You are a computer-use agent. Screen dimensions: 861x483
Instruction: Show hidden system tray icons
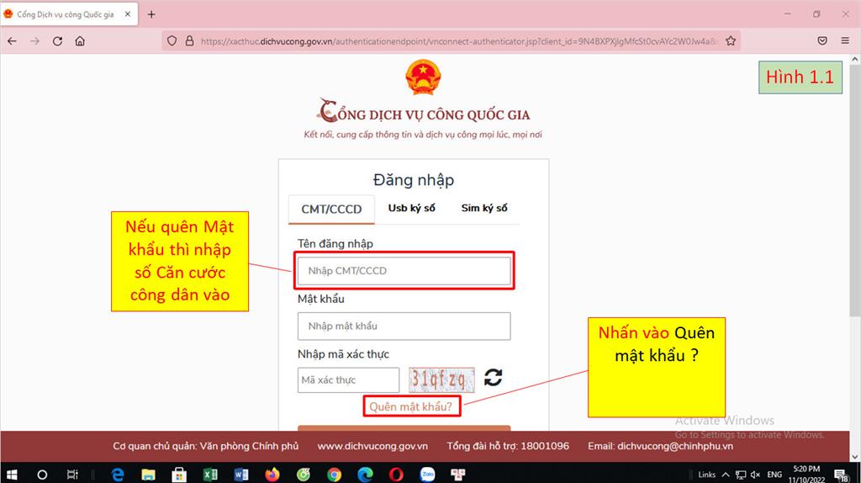(726, 475)
